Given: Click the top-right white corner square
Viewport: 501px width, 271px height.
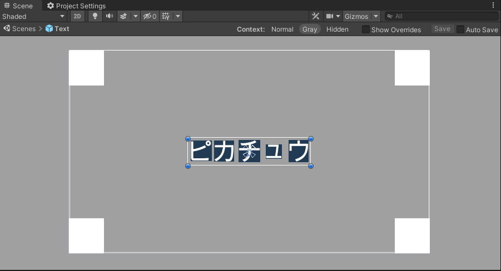Looking at the screenshot, I should click(412, 68).
